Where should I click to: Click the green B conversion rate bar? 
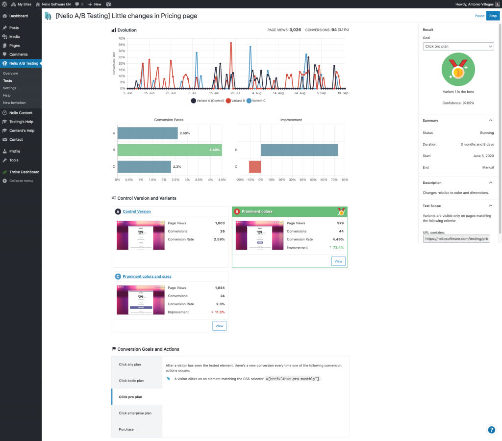[170, 150]
